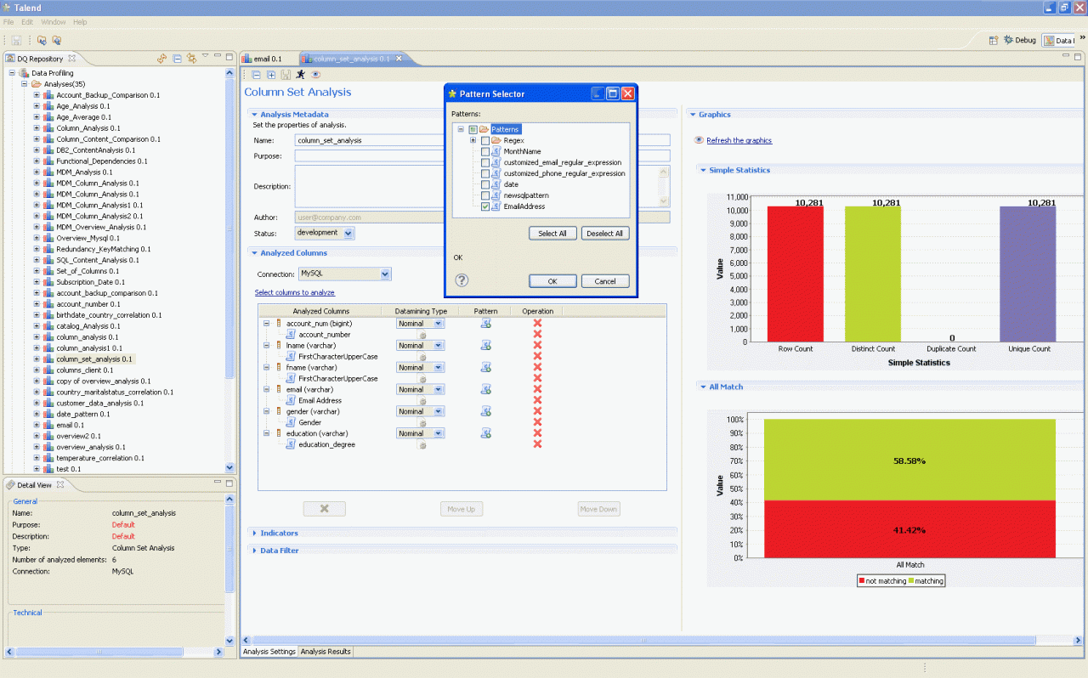This screenshot has height=678, width=1088.
Task: Switch to the Analysis Results tab
Action: tap(325, 652)
